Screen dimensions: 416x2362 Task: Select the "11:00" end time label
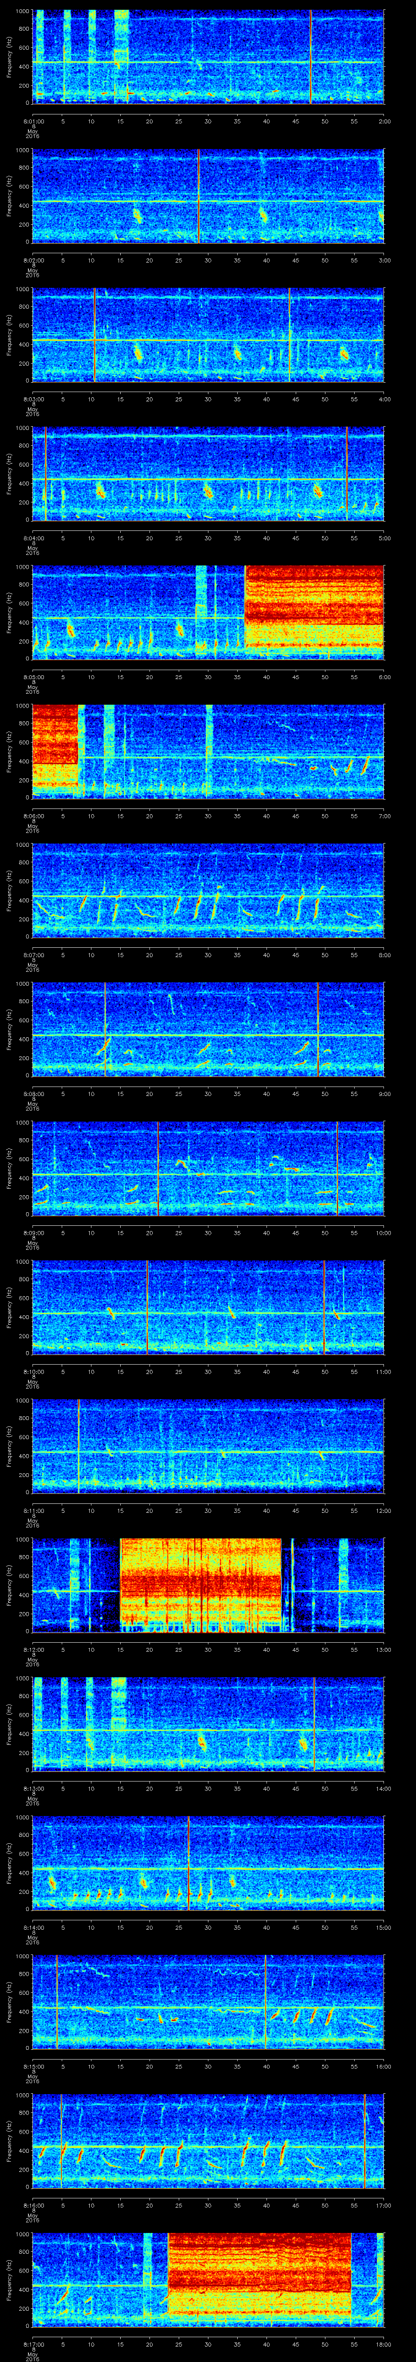[383, 1372]
